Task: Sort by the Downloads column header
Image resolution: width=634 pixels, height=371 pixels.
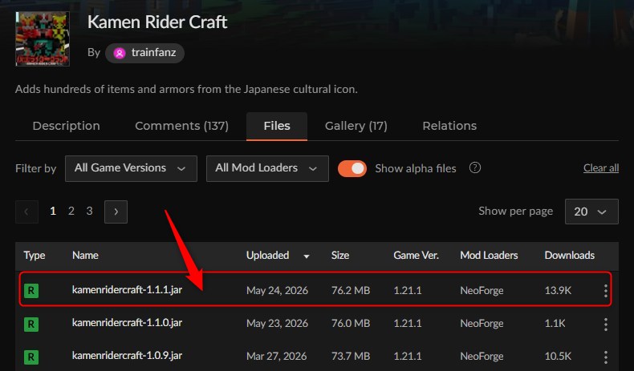Action: pos(569,255)
